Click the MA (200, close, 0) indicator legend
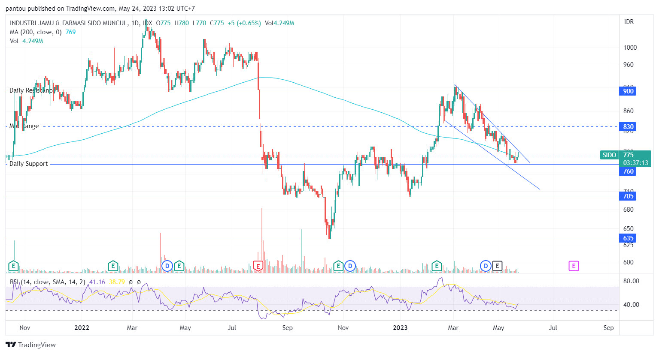659x354 pixels. coord(36,32)
